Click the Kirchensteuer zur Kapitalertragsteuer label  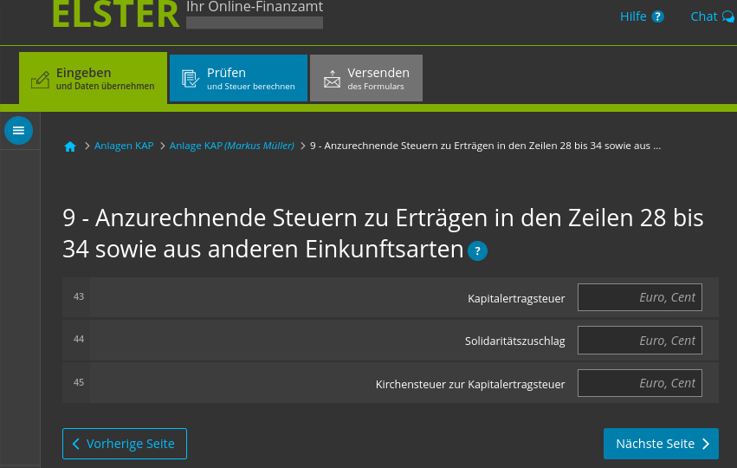click(470, 384)
